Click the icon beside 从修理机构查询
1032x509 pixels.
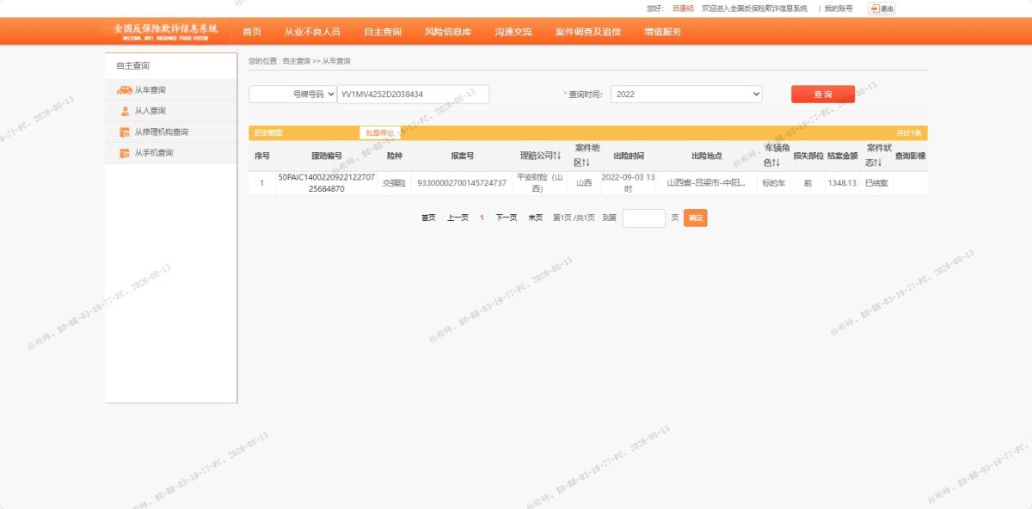click(125, 132)
